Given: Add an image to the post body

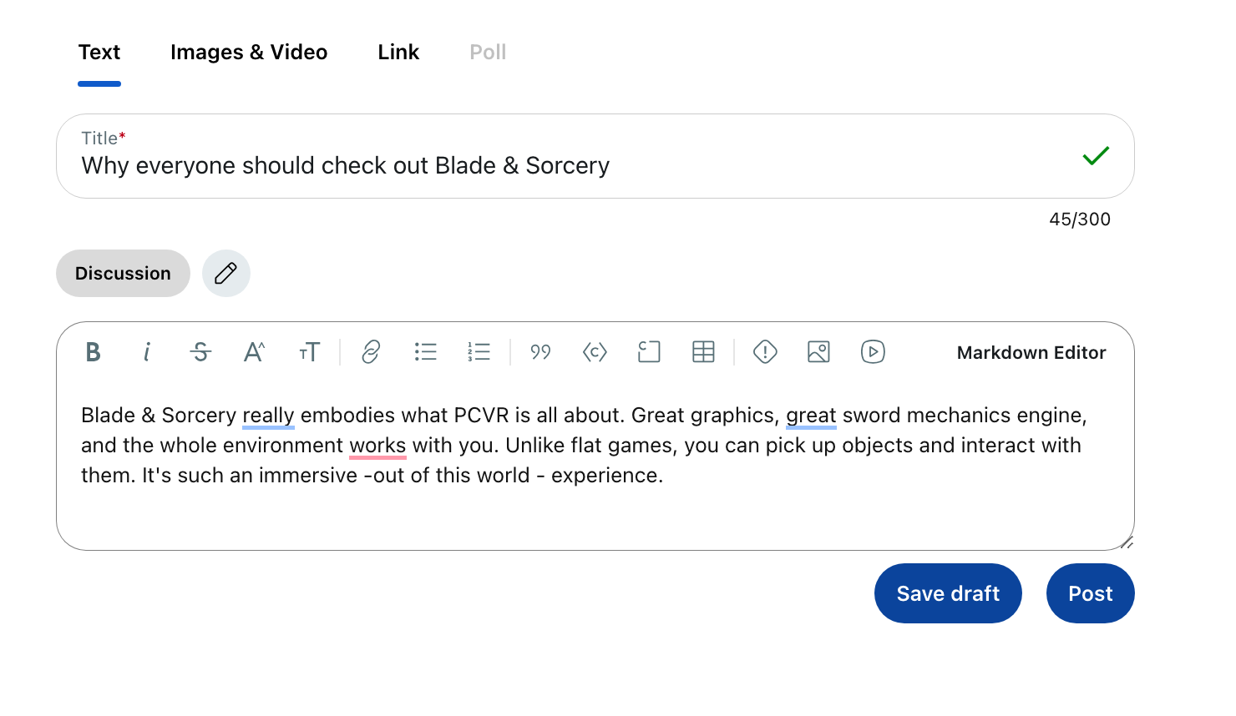Looking at the screenshot, I should (x=818, y=352).
